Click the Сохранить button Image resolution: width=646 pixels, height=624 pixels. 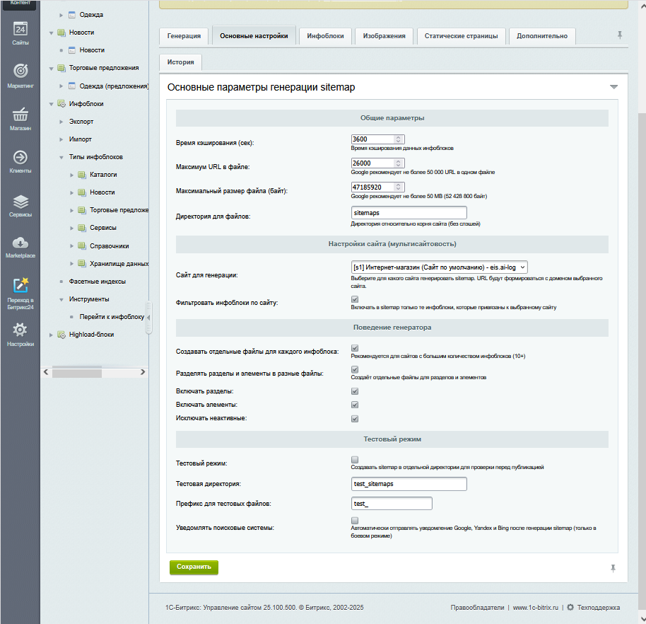(194, 567)
